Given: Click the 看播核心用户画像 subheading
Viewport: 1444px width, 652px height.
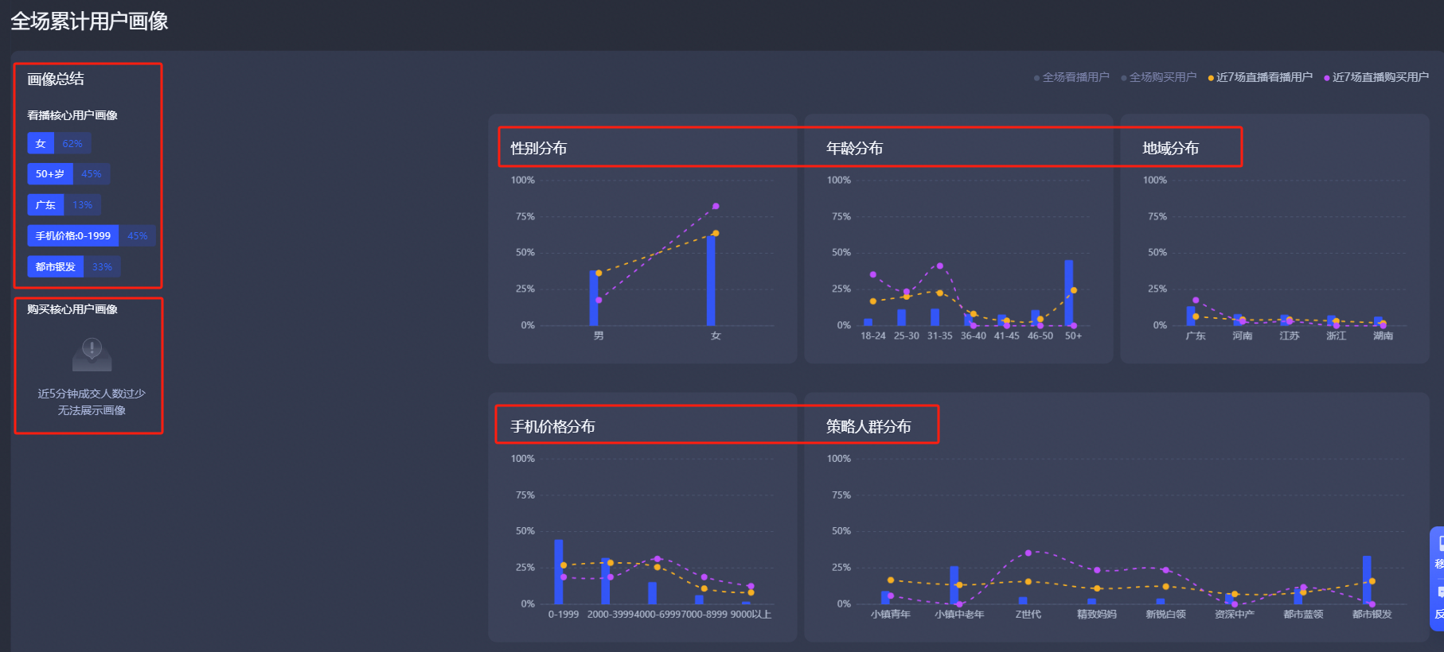Looking at the screenshot, I should point(72,115).
